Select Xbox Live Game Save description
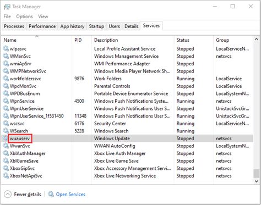261x205 pixels. [116, 161]
